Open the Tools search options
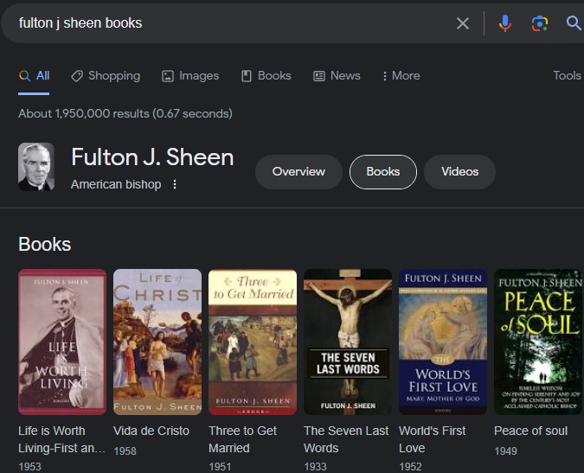Viewport: 584px width, 473px height. coord(567,76)
